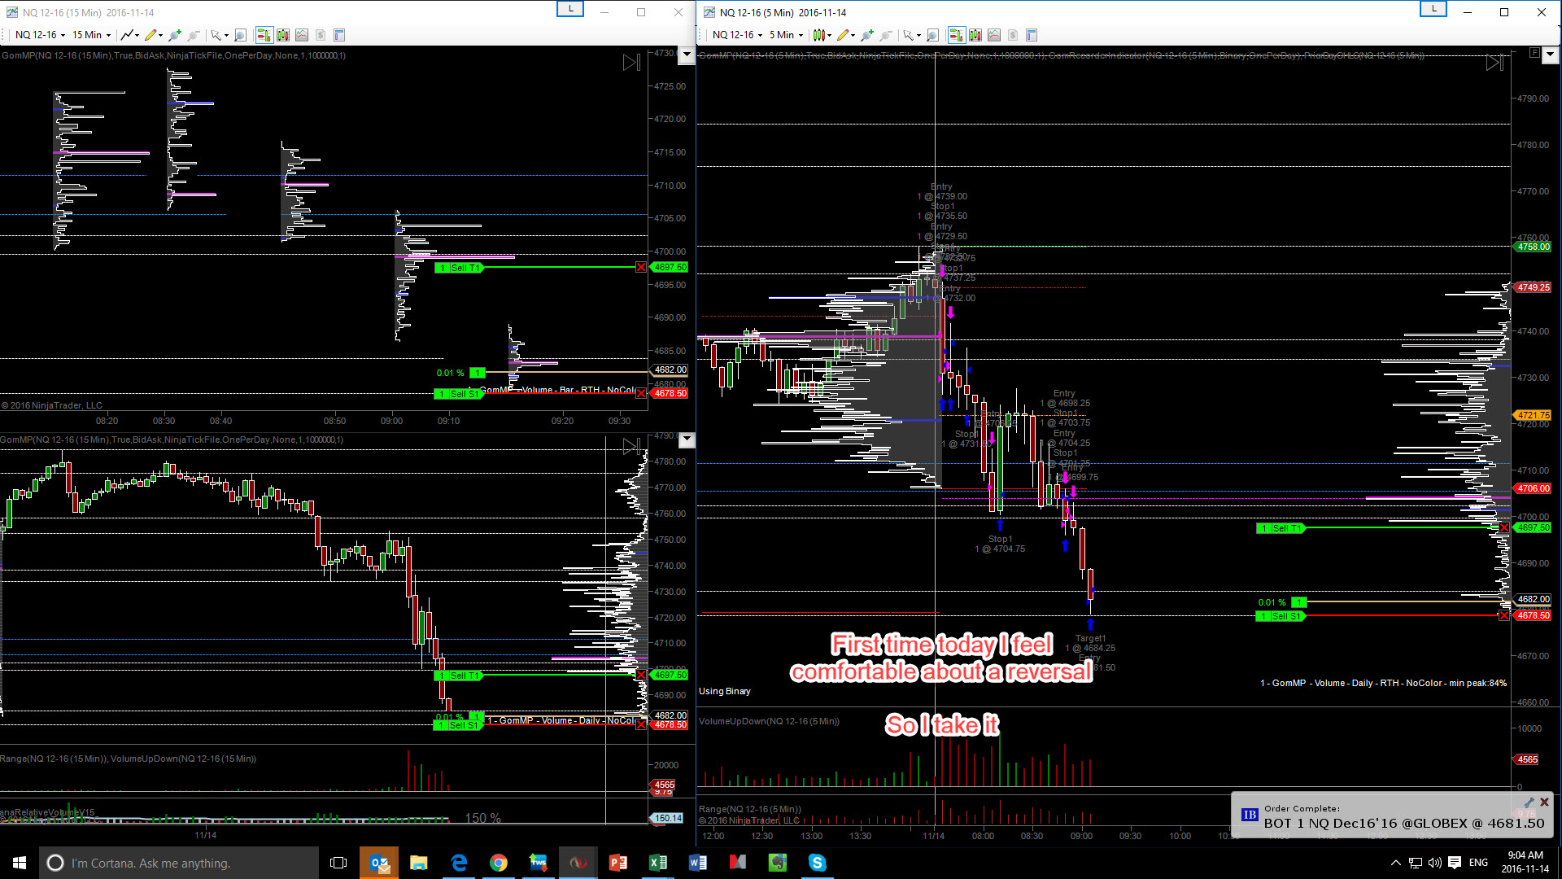Open cursor pointer dropdown in 15 Min window
1562x879 pixels.
[x=218, y=35]
